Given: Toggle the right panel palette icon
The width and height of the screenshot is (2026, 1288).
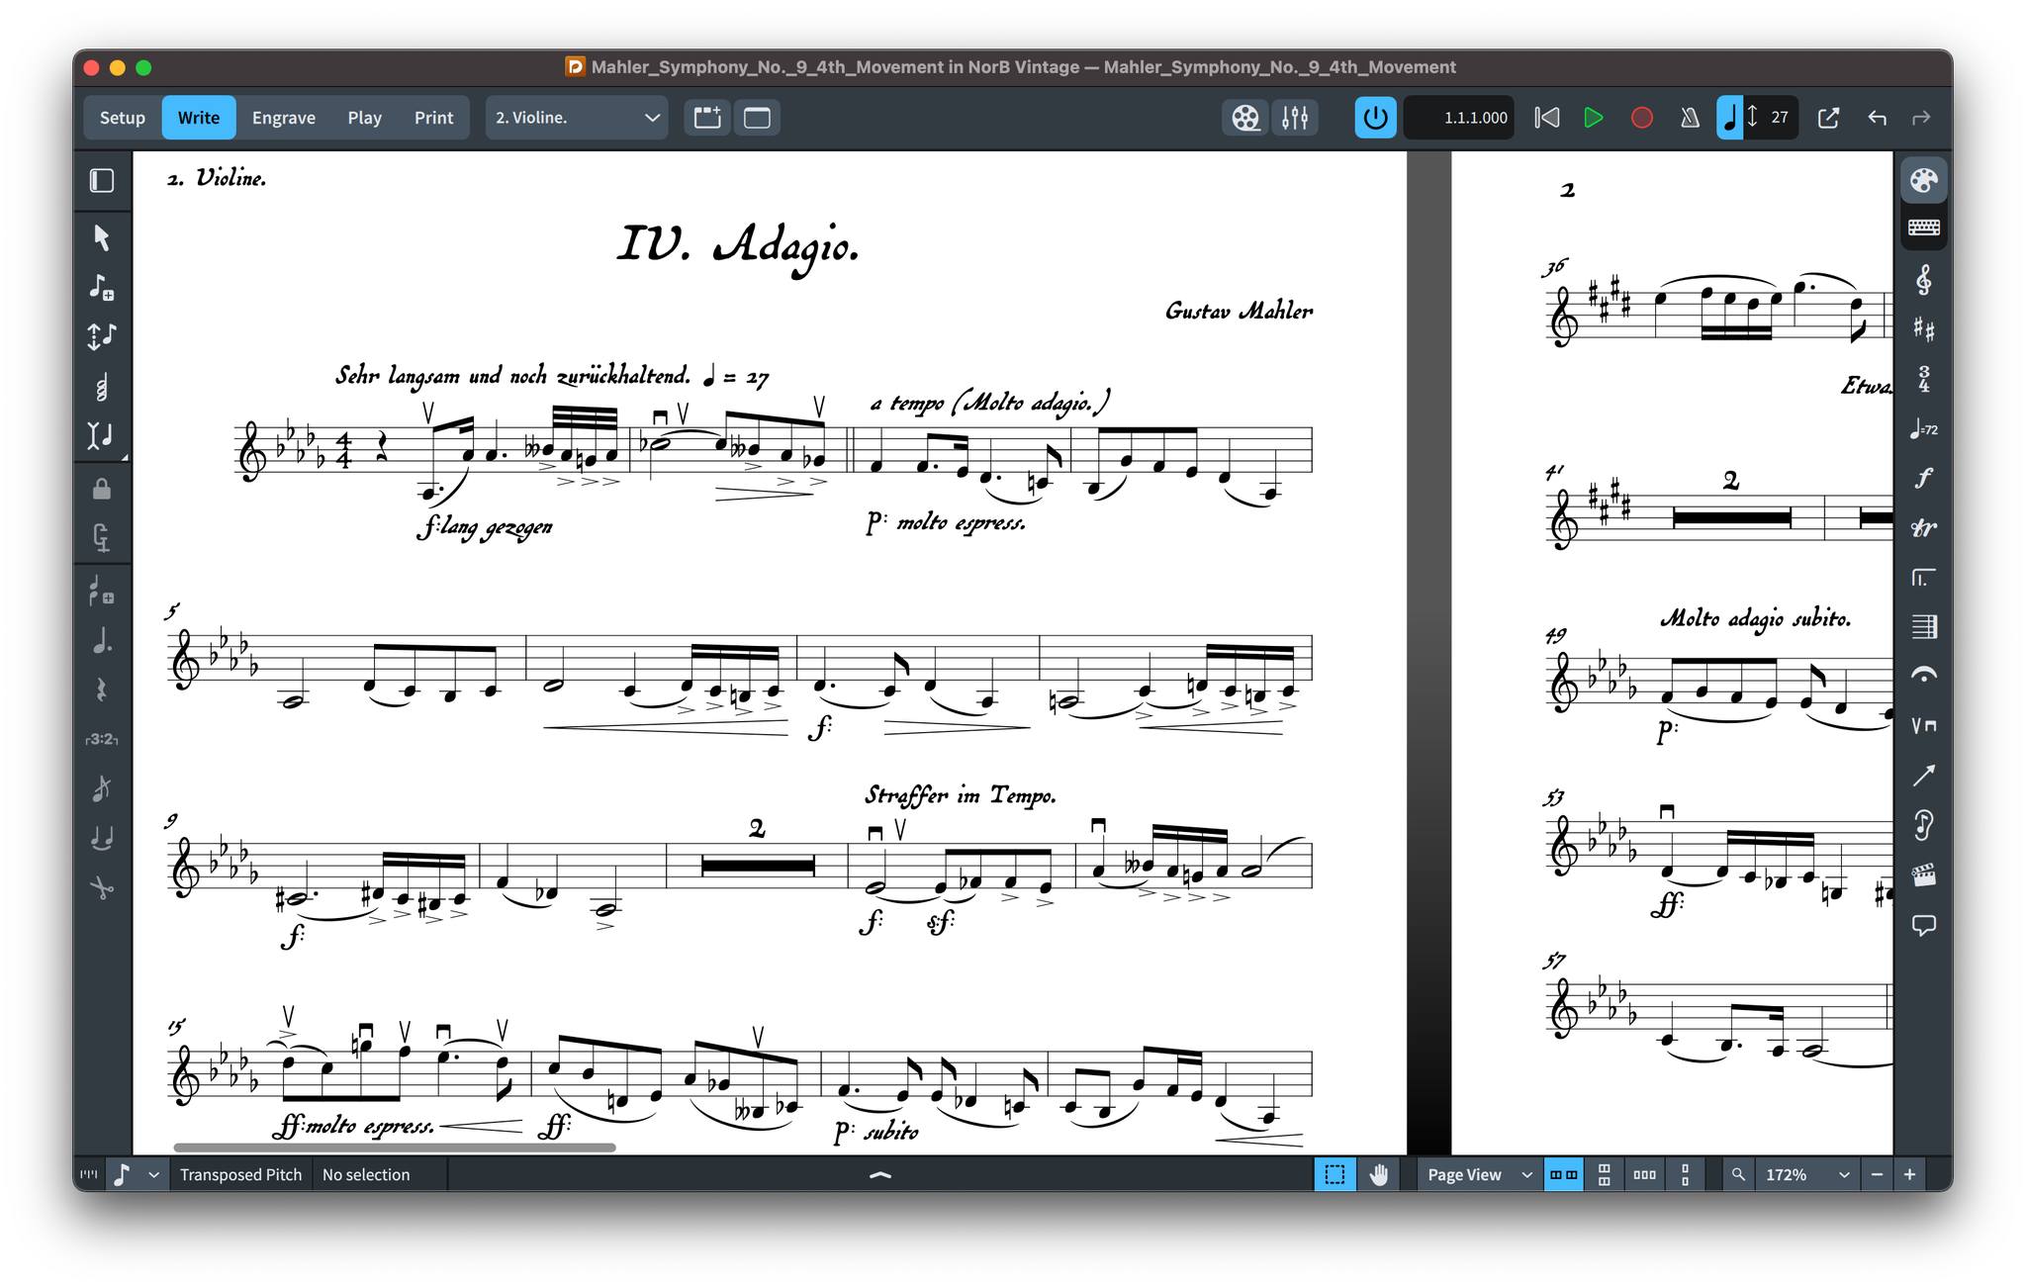Looking at the screenshot, I should pos(1923,181).
